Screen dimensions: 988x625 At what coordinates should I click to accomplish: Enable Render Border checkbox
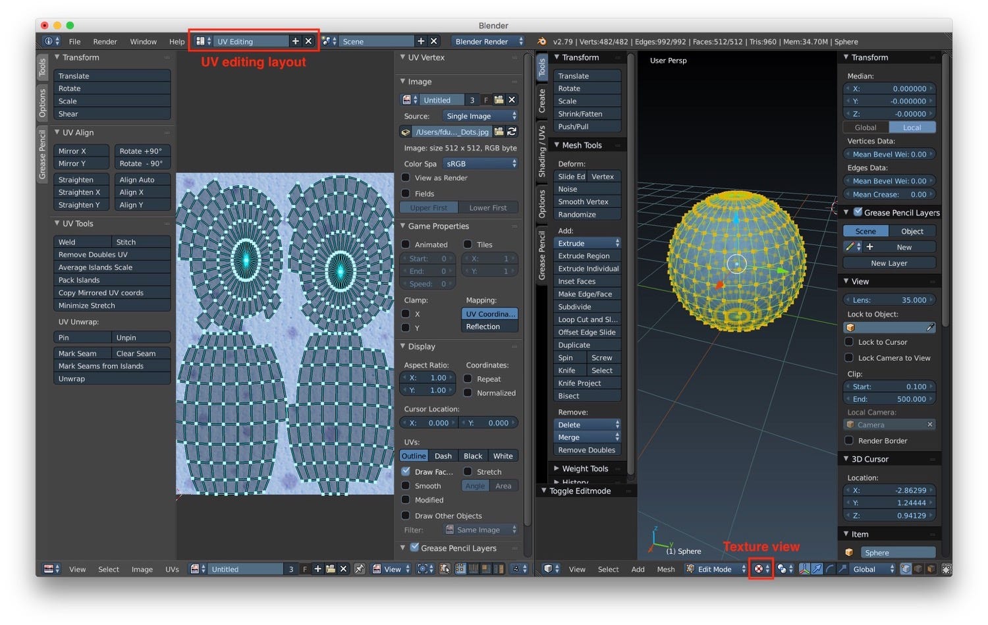[849, 441]
